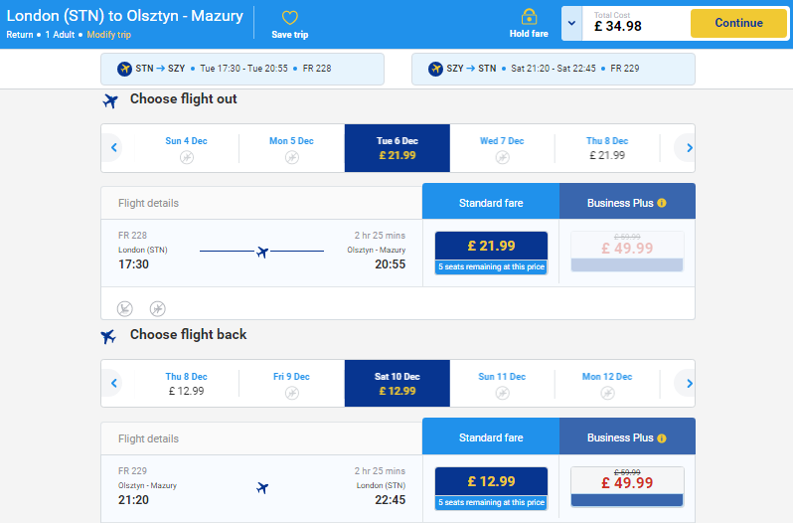Click the landing plane icon below outbound flight details
The height and width of the screenshot is (523, 793).
tap(125, 308)
